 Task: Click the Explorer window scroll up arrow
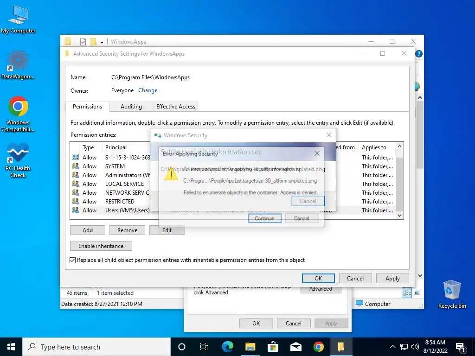pyautogui.click(x=420, y=98)
